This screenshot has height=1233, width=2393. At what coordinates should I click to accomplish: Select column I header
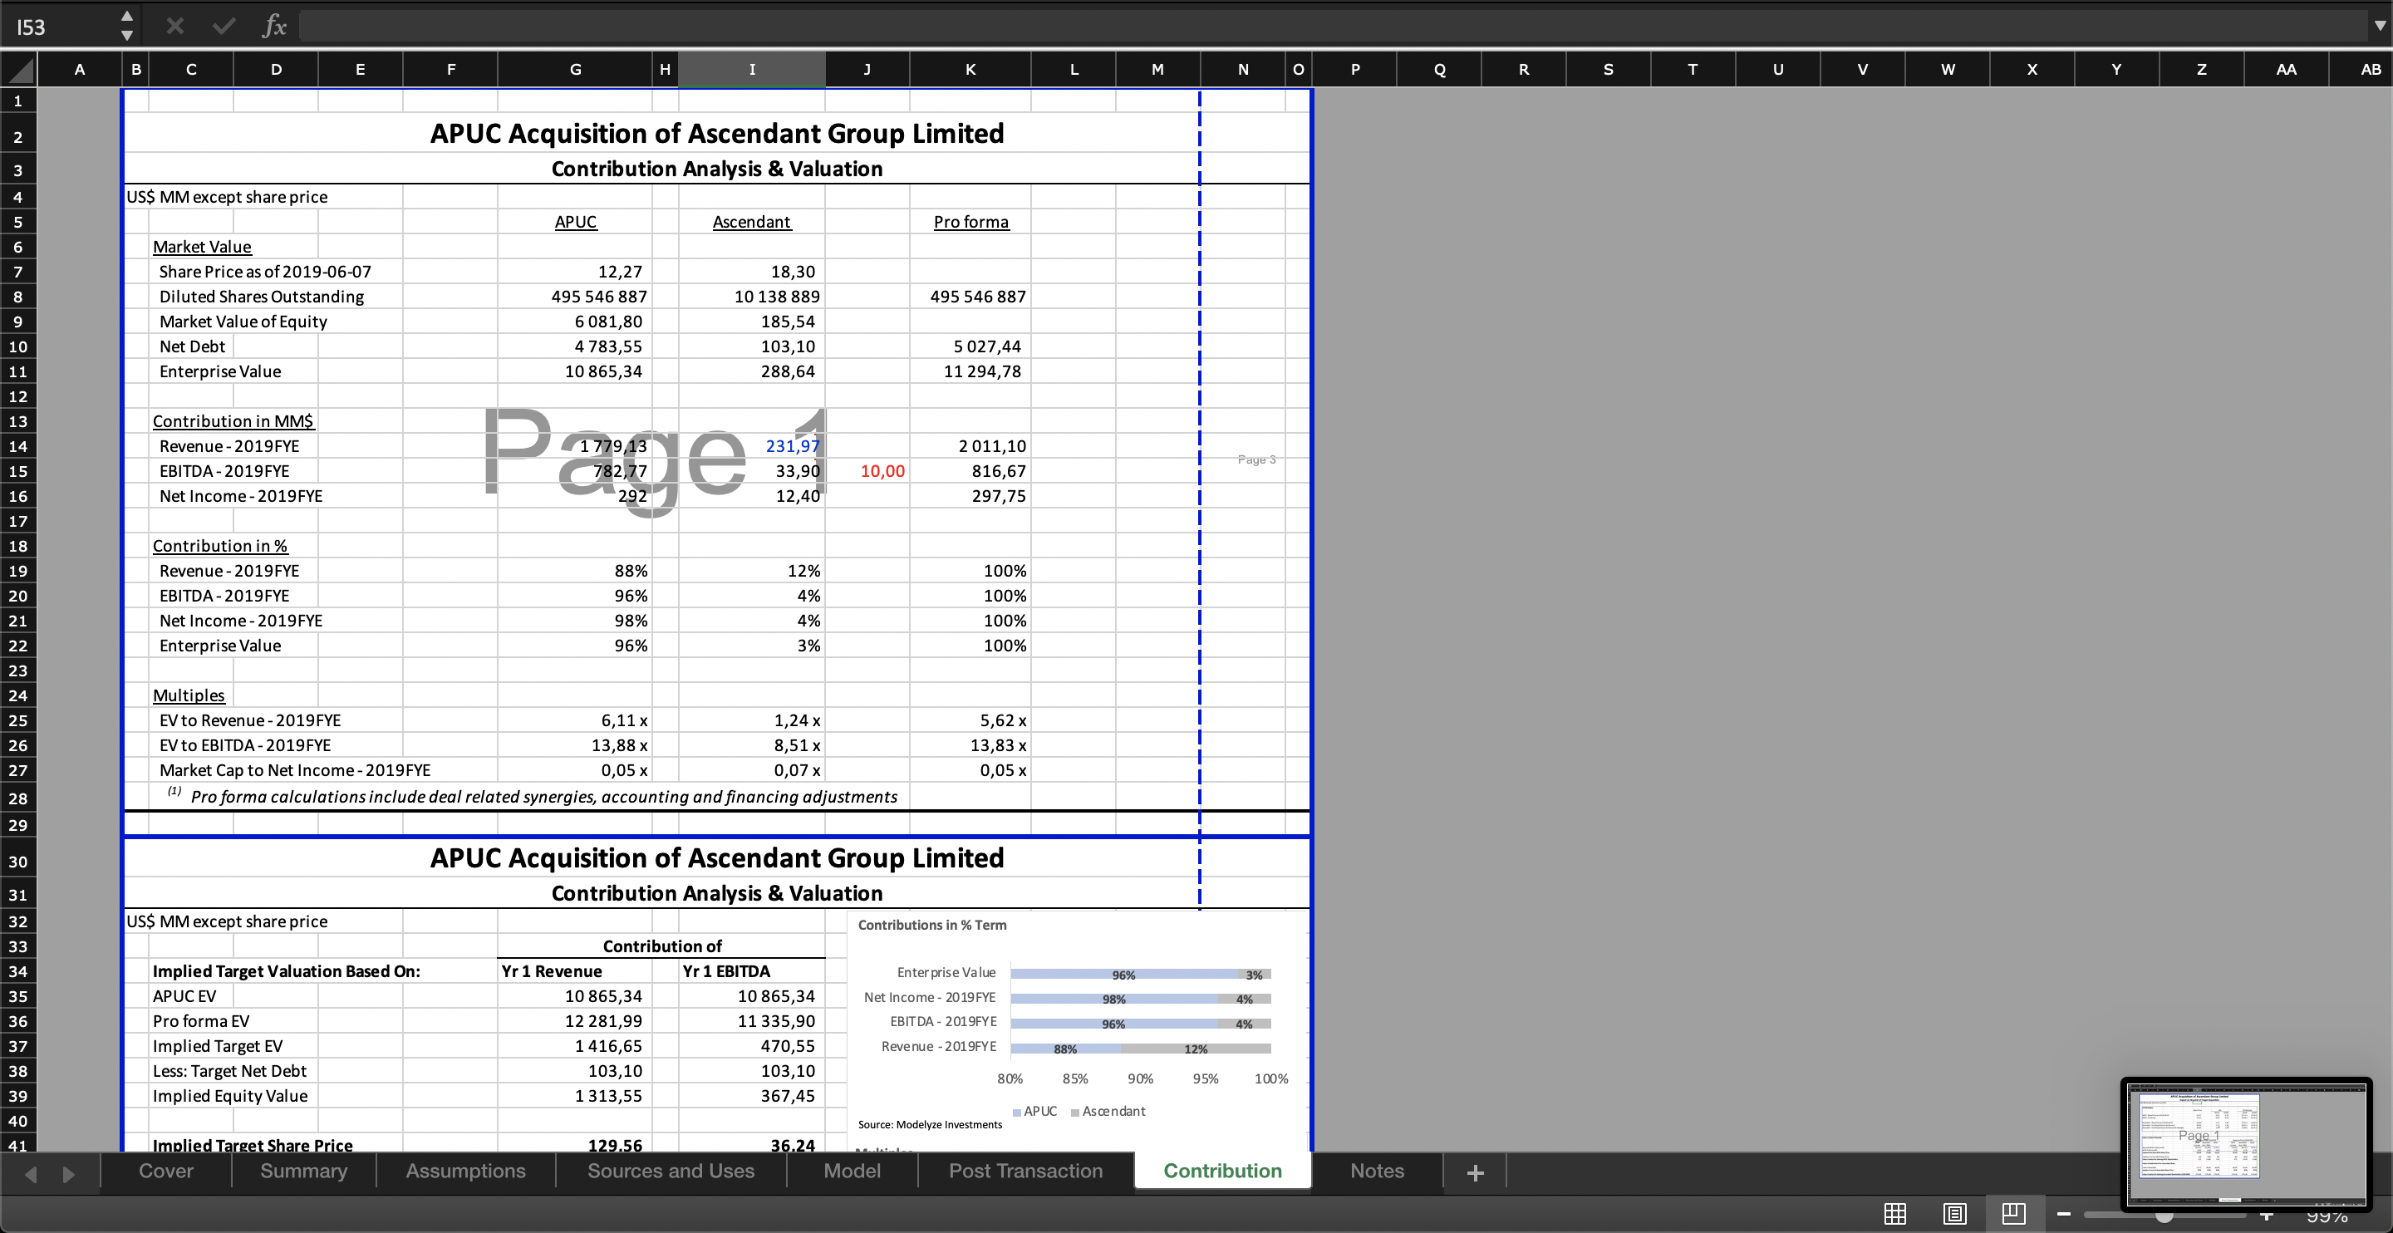751,69
